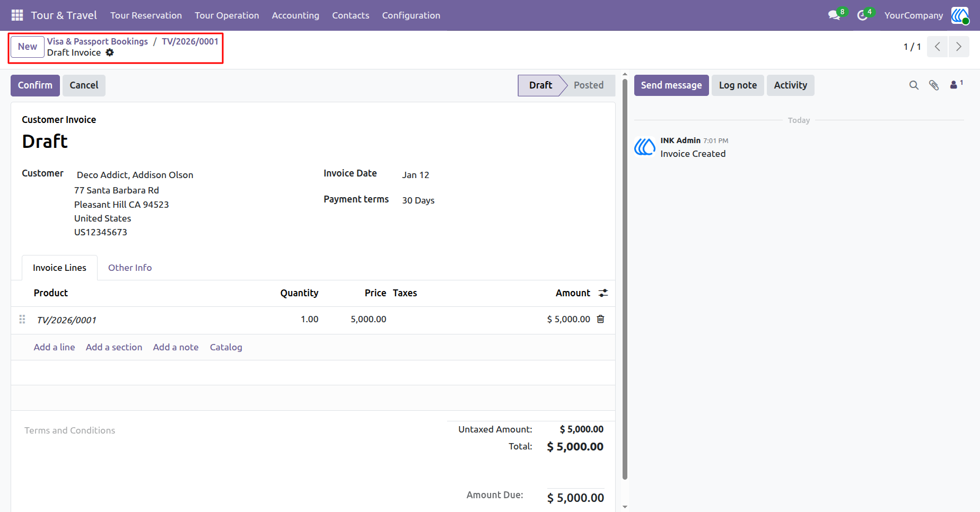Open the attachments paperclip icon
The height and width of the screenshot is (512, 980).
click(934, 85)
